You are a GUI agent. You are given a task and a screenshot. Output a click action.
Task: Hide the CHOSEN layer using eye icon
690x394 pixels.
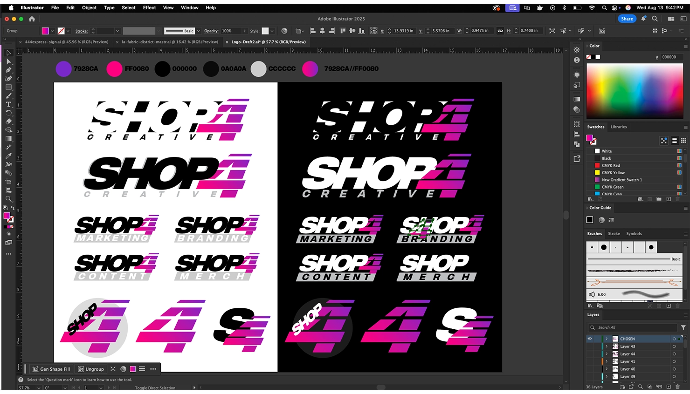(x=590, y=339)
